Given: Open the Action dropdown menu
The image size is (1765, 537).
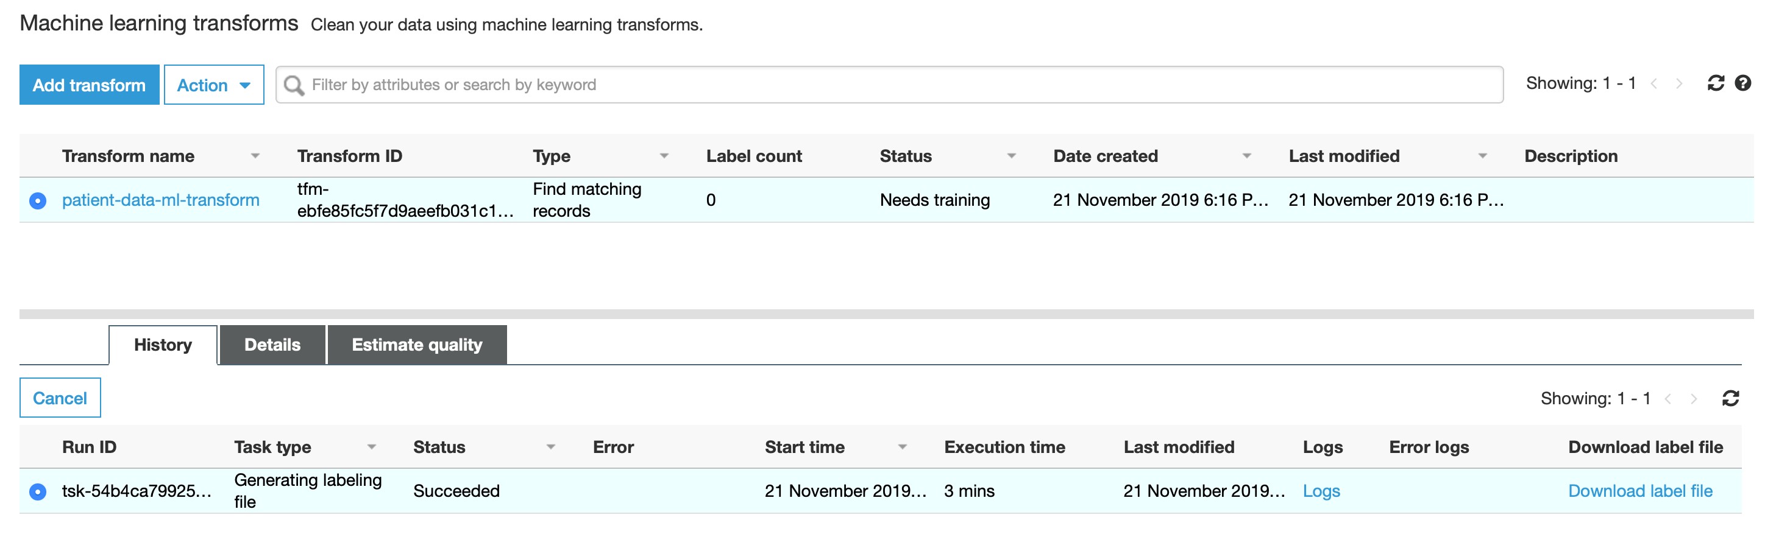Looking at the screenshot, I should point(214,85).
